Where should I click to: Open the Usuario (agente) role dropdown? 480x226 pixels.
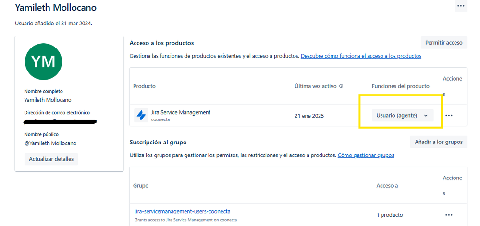tap(403, 115)
